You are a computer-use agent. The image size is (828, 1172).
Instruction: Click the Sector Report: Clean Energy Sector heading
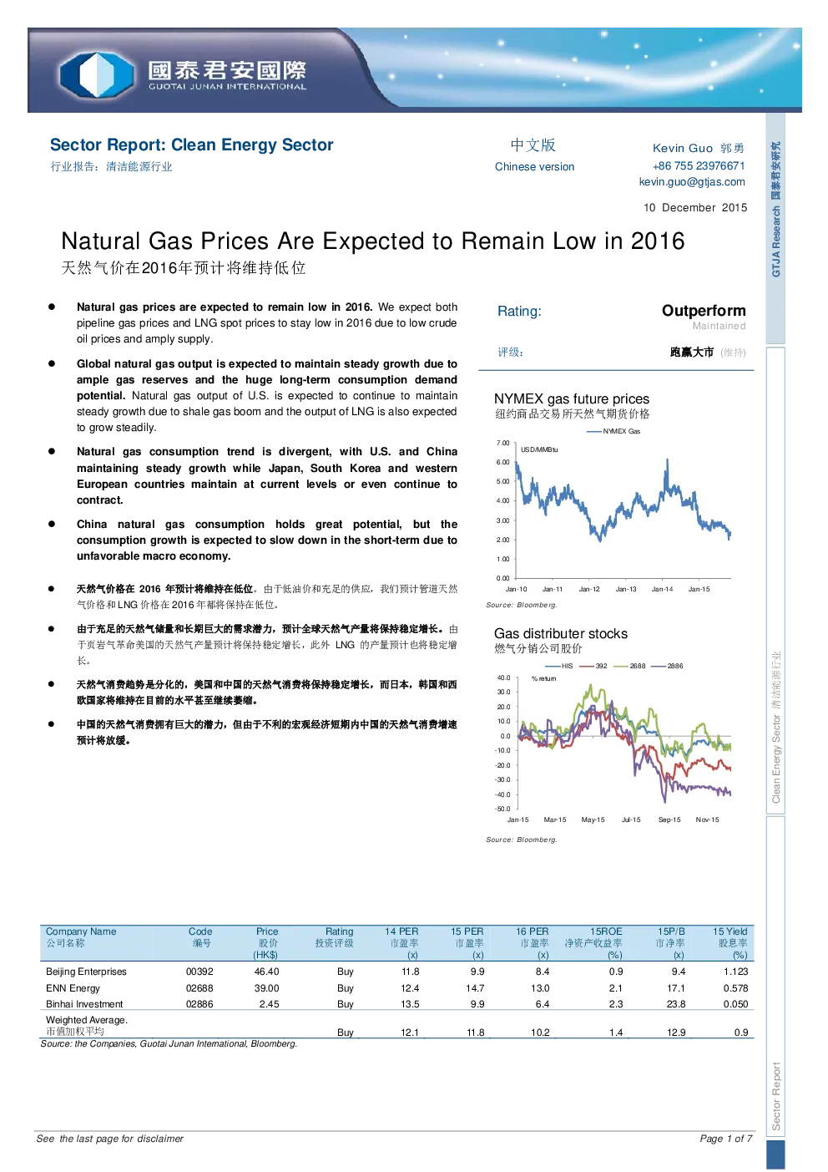pyautogui.click(x=191, y=145)
